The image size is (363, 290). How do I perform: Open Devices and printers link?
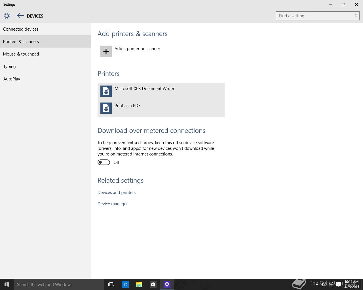pyautogui.click(x=117, y=193)
